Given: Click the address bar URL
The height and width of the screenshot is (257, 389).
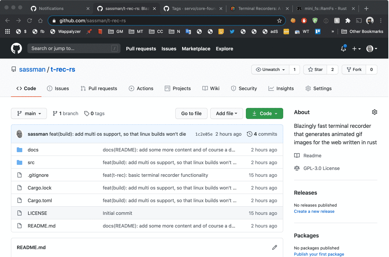Looking at the screenshot, I should pyautogui.click(x=92, y=21).
